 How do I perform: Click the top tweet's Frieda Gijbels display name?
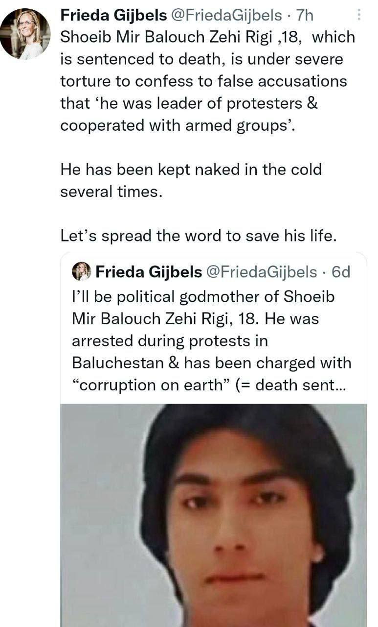pyautogui.click(x=113, y=16)
